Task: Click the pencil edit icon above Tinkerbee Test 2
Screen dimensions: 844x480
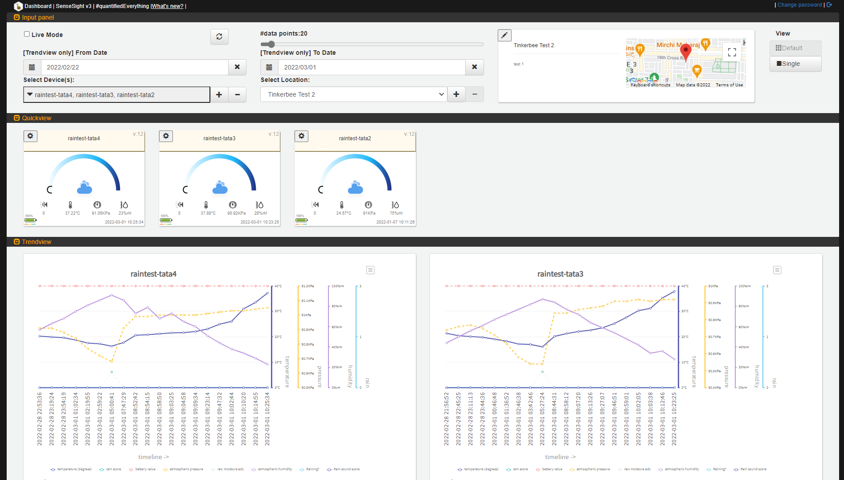Action: pyautogui.click(x=504, y=35)
